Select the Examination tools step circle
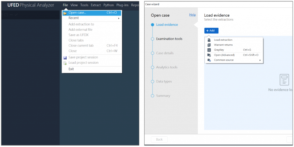This screenshot has width=294, height=147. click(x=152, y=39)
